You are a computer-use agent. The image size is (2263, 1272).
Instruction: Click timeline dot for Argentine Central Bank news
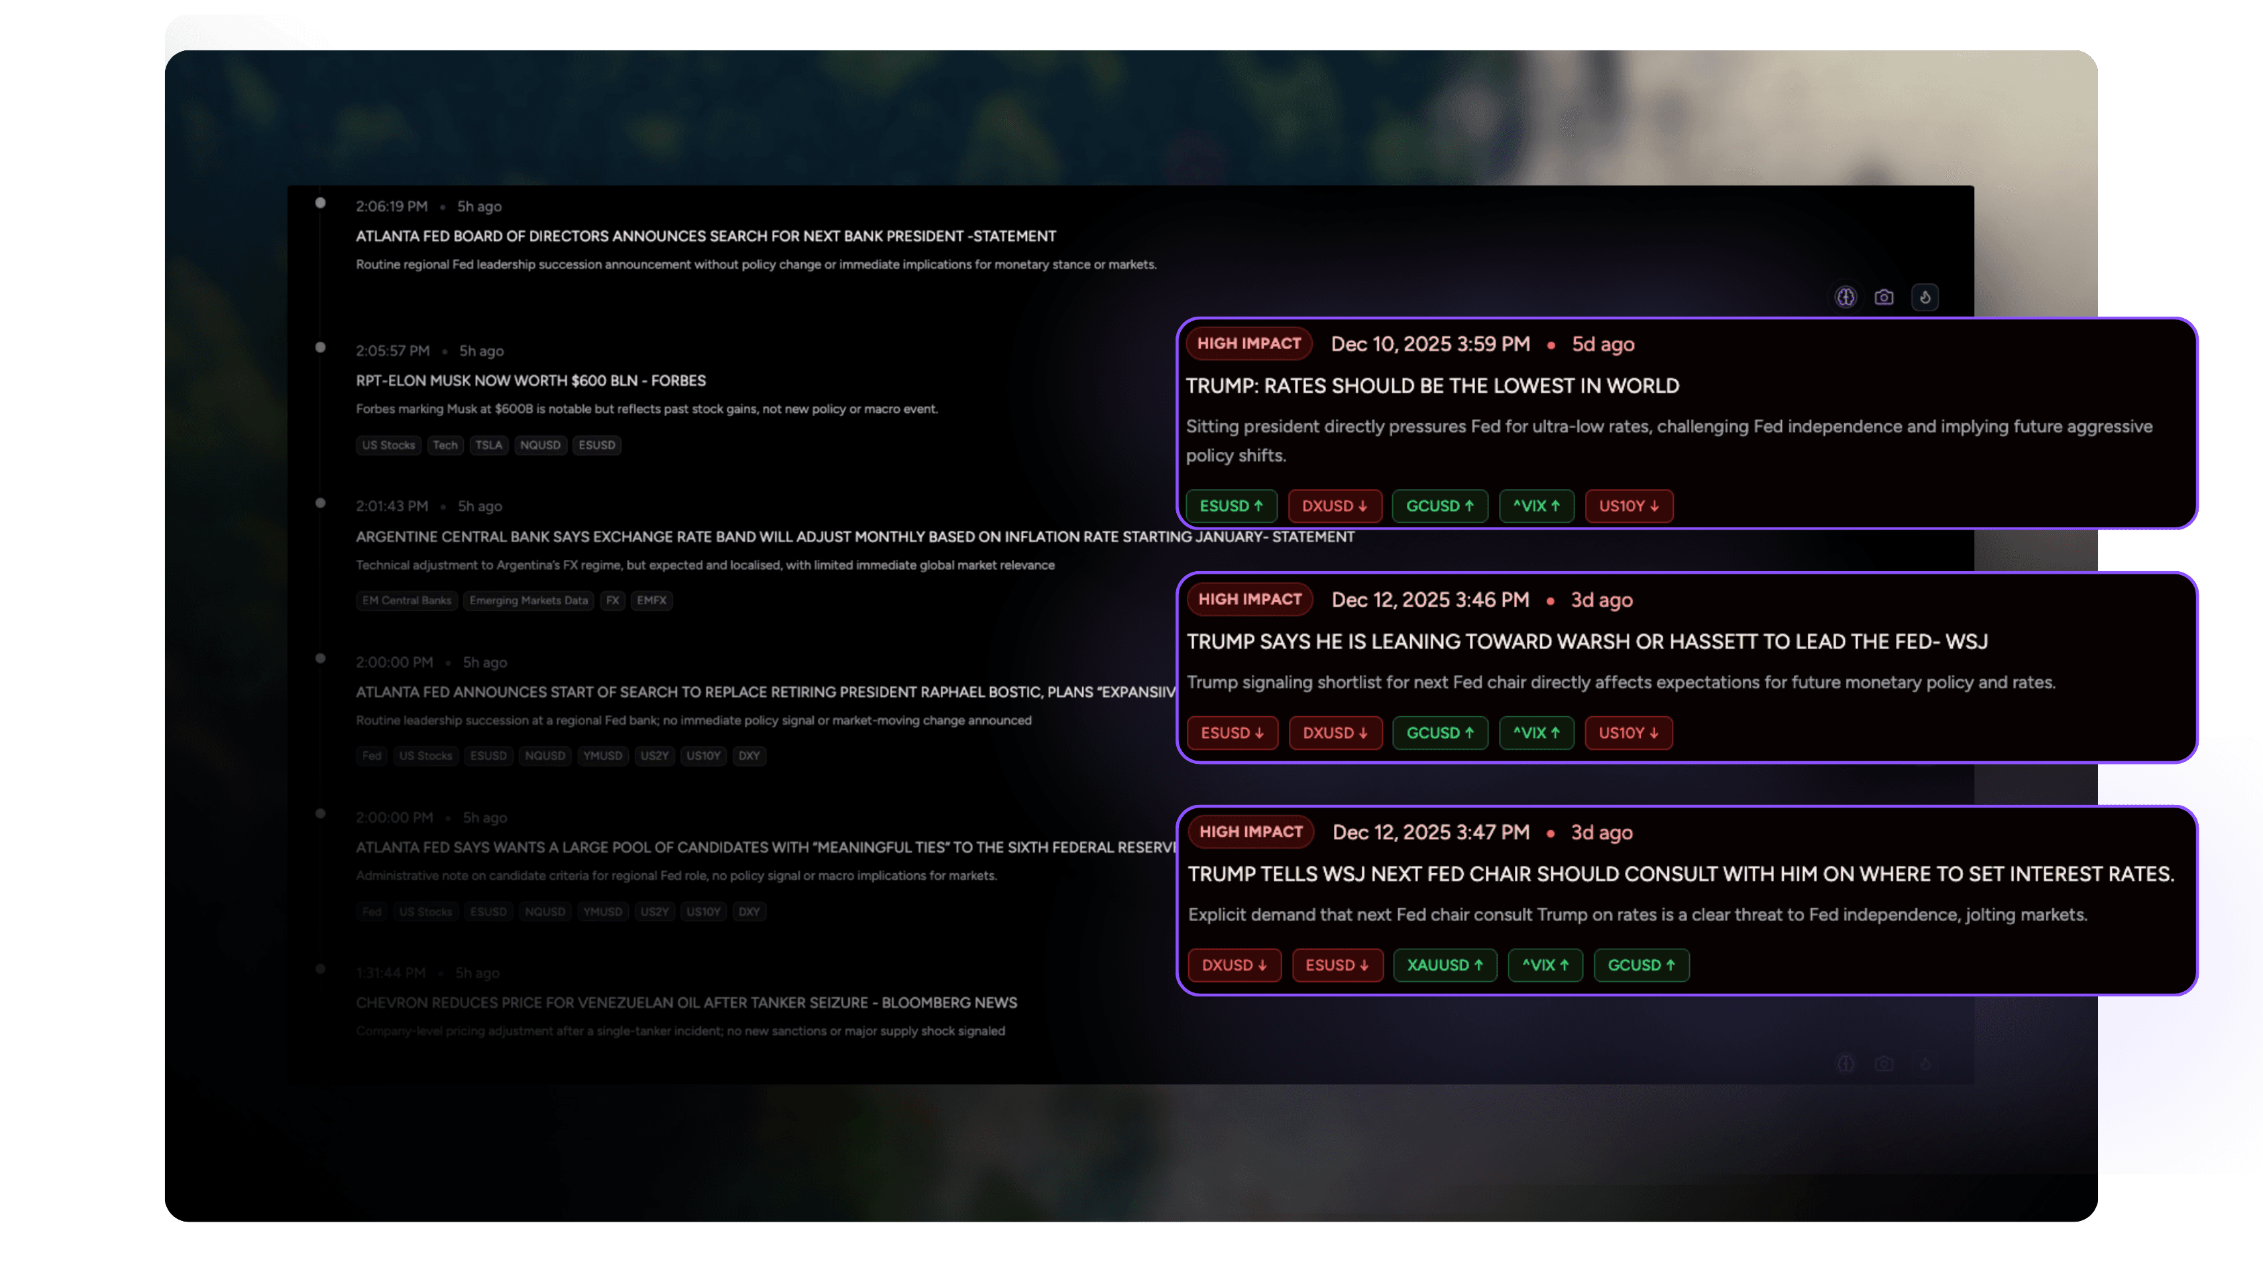click(321, 502)
